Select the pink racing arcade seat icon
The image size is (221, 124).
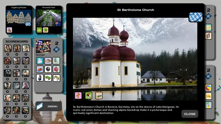pyautogui.click(x=56, y=69)
